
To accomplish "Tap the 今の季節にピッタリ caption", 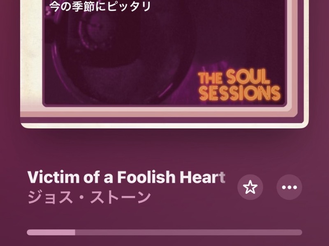I will 100,7.
